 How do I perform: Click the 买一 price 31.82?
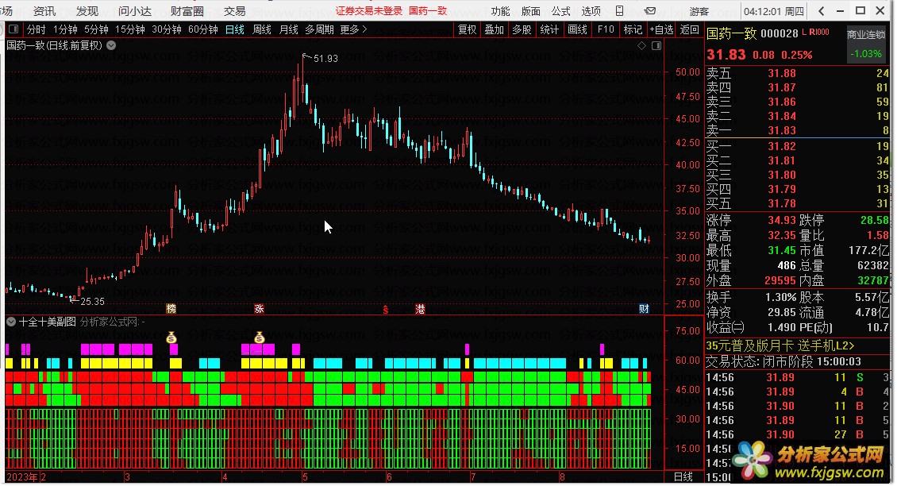782,146
